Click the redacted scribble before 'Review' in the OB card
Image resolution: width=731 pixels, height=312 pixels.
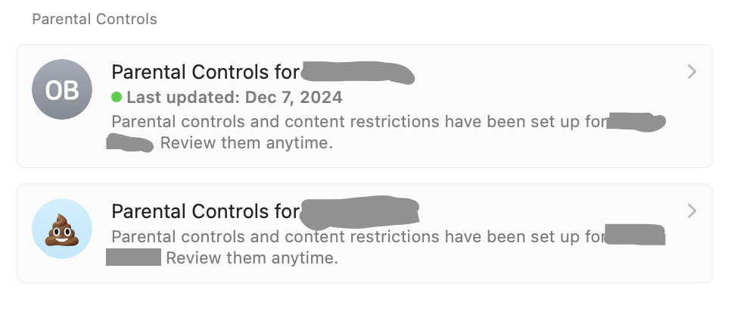click(x=130, y=142)
